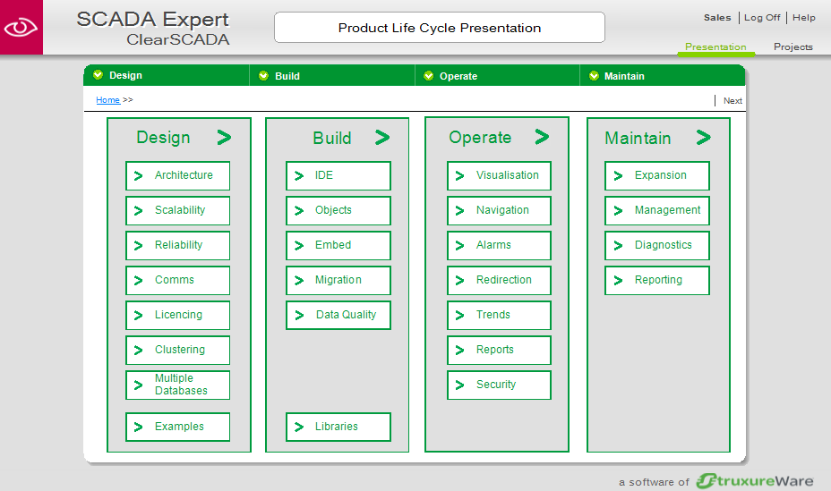The image size is (831, 491).
Task: Select the Presentation tab
Action: (x=715, y=47)
